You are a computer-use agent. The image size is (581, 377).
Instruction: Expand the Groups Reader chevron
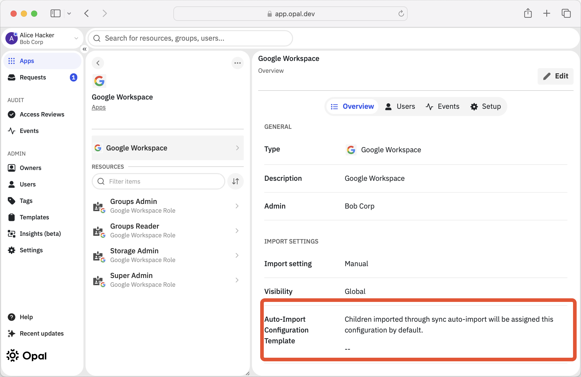237,231
